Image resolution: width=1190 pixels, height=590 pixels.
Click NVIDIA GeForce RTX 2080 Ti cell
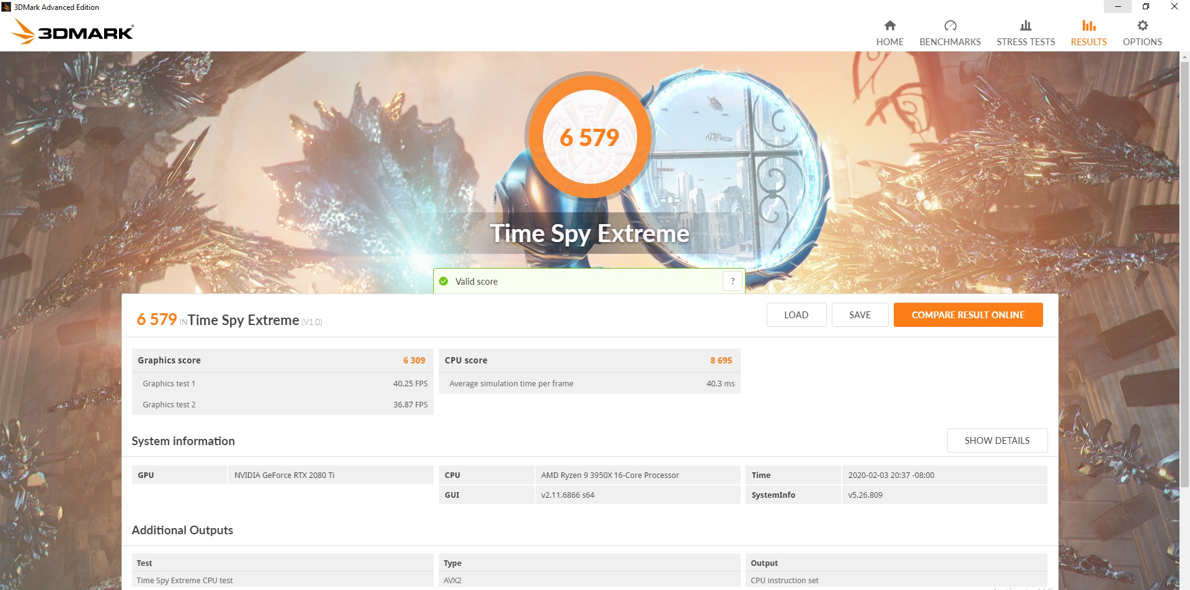330,475
